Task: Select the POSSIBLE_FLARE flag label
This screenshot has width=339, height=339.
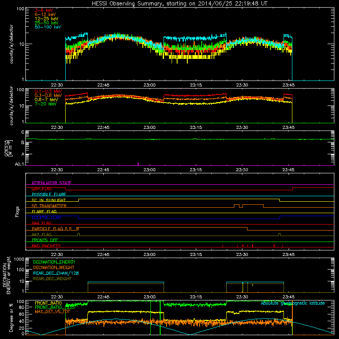Action: pos(49,195)
